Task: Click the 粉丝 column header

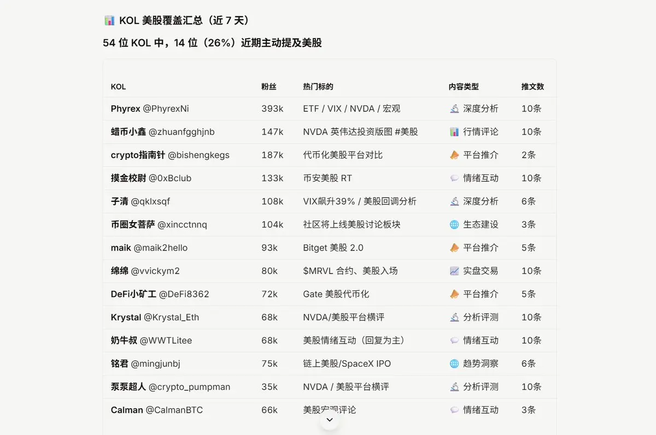Action: pyautogui.click(x=269, y=87)
